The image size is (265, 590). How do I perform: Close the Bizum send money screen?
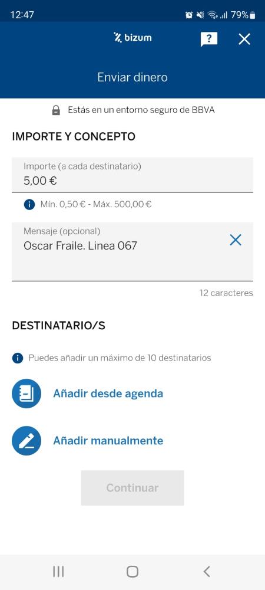point(244,39)
